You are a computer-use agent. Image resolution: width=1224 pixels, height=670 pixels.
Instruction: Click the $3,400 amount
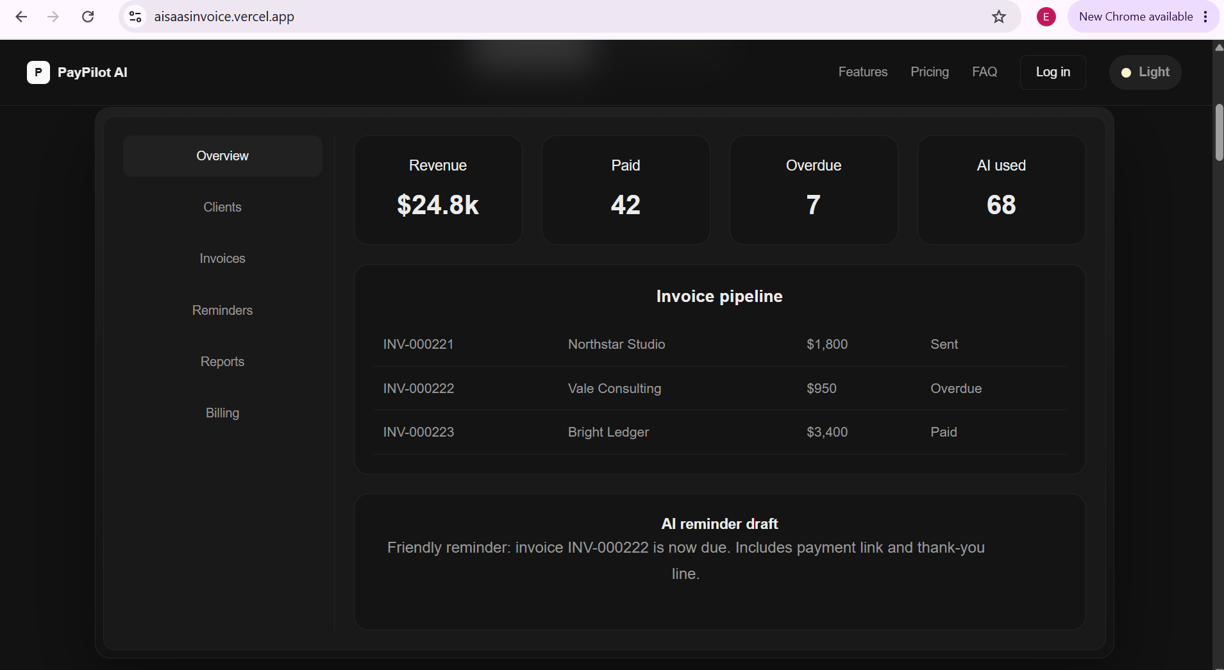(827, 432)
